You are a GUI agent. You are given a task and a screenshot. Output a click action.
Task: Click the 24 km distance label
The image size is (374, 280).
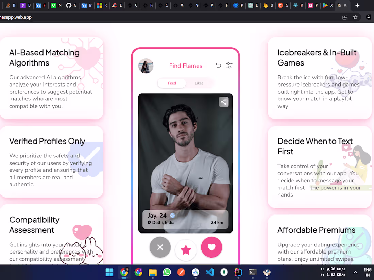coord(217,222)
